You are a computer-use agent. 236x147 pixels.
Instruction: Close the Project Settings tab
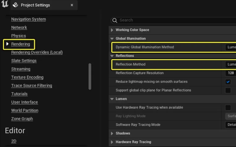72,5
